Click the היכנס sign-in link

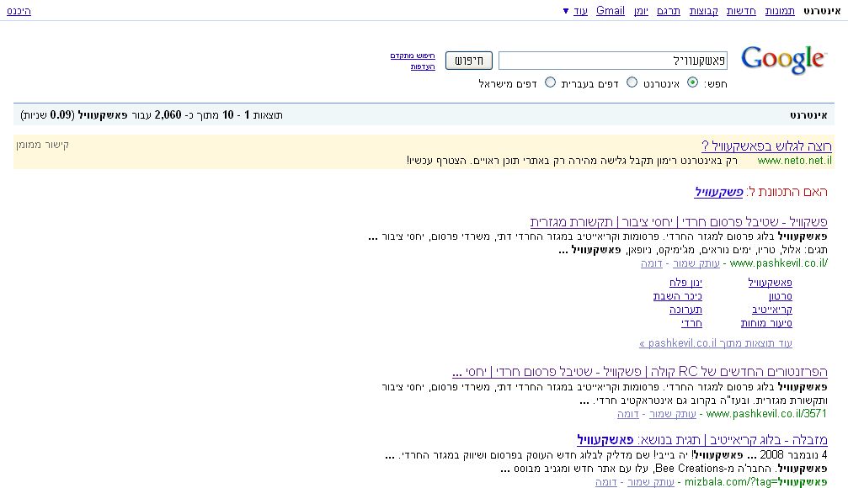coord(19,11)
